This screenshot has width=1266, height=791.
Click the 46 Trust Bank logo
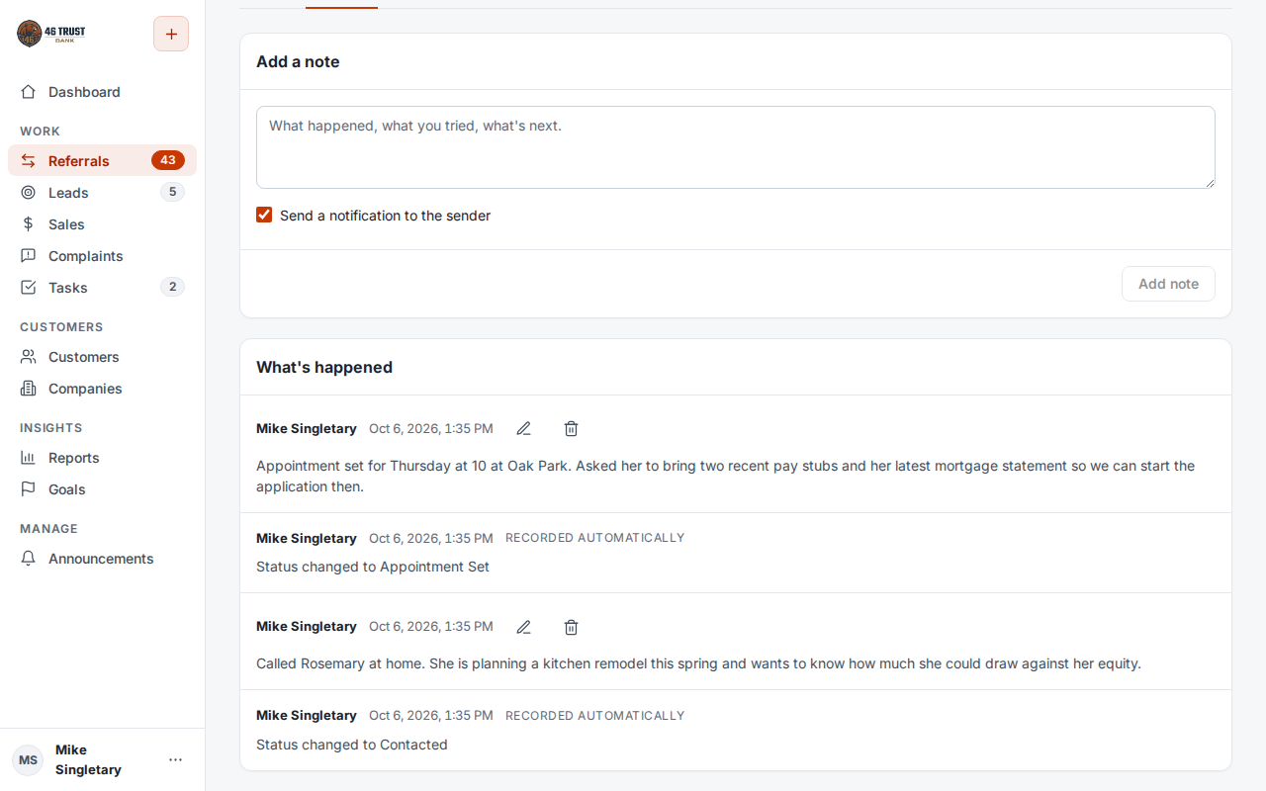coord(51,34)
